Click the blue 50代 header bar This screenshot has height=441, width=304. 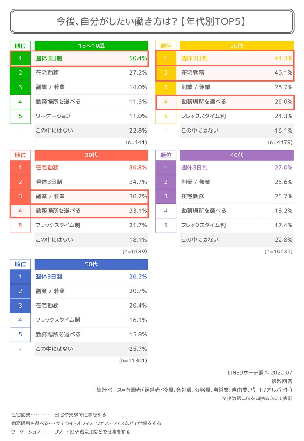(91, 264)
